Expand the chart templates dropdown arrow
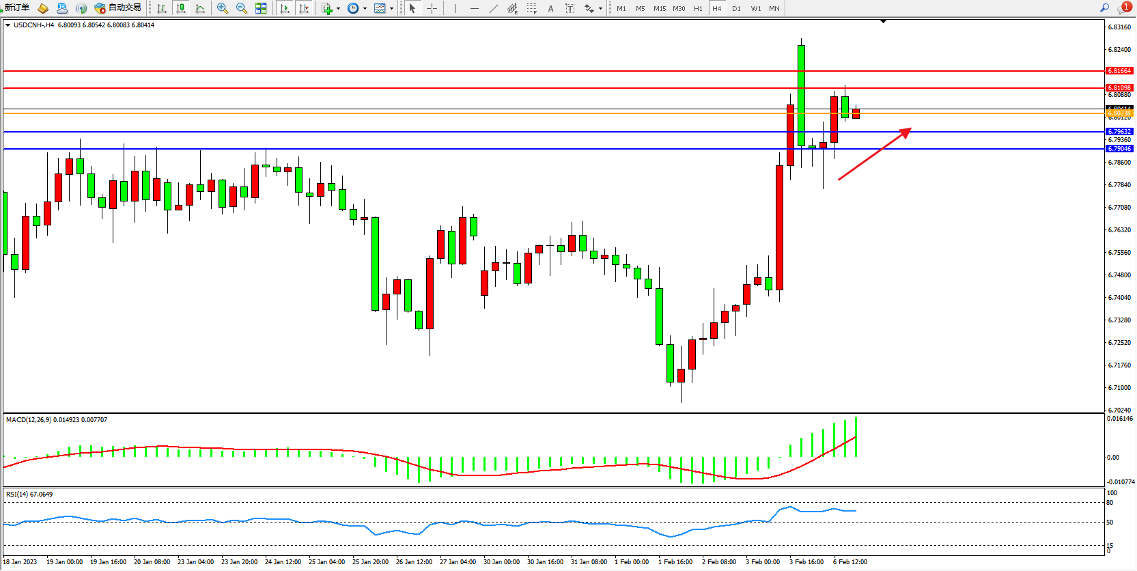Viewport: 1137px width, 571px height. pyautogui.click(x=391, y=9)
